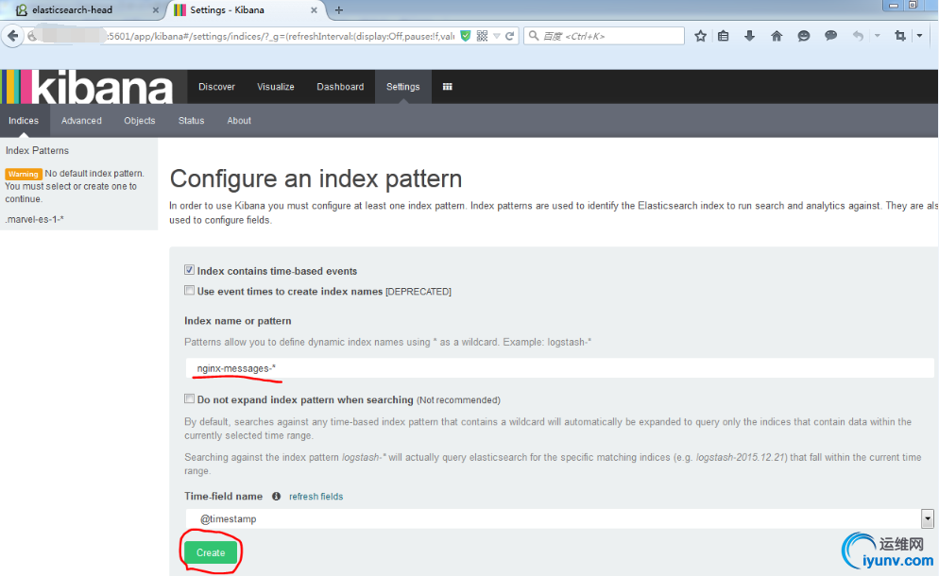
Task: Close the elasticsearch-head tab
Action: point(156,10)
